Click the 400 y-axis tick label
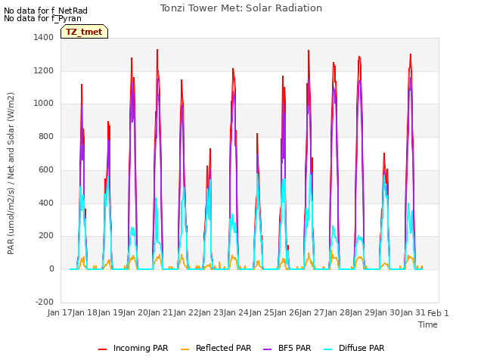Screen dimensions: 484x363 pyautogui.click(x=46, y=203)
